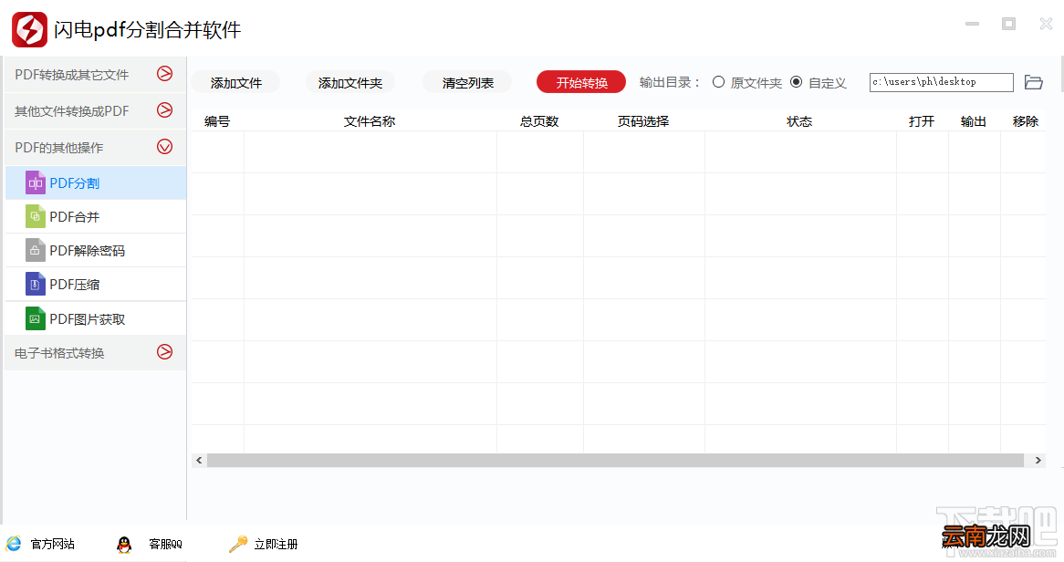Click the PDF分割 purple icon

click(x=36, y=182)
